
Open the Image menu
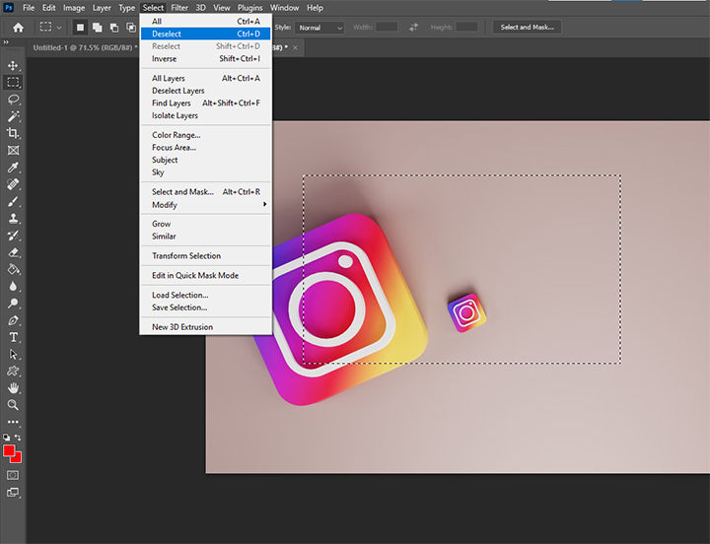(74, 8)
